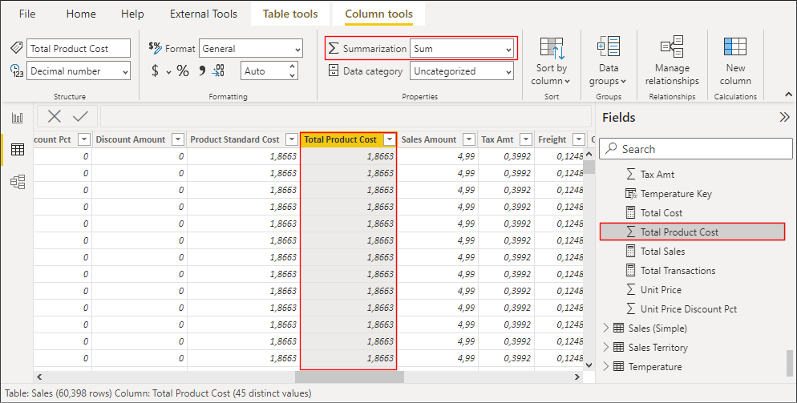Click the Auto decimal places field

[264, 71]
